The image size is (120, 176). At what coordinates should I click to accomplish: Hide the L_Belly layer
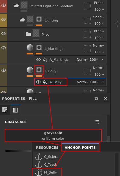[x=4, y=70]
